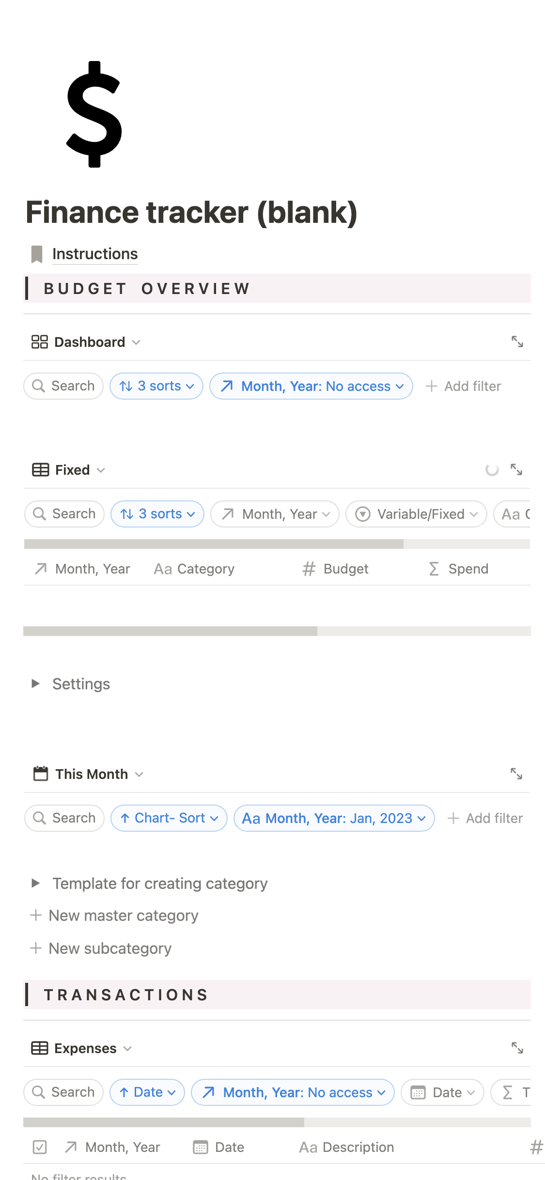Screen dimensions: 545x1180
Task: Open the Instructions page link
Action: (95, 254)
